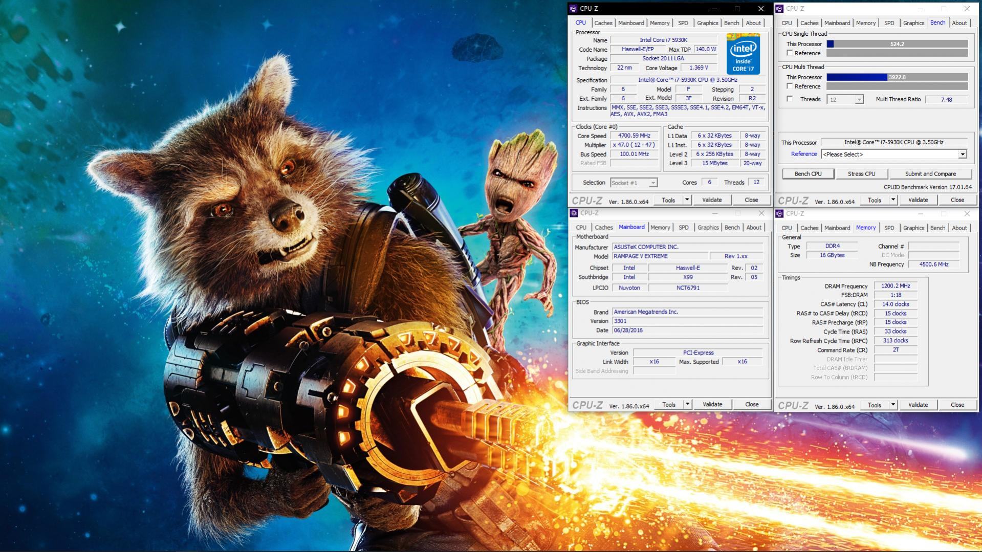Expand the Tools arrow in the Mainboard window
Viewport: 982px width, 552px height.
pos(687,405)
